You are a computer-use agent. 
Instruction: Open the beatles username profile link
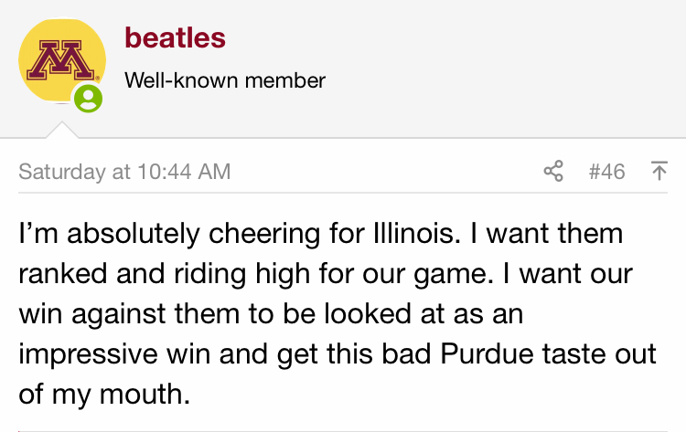(175, 38)
